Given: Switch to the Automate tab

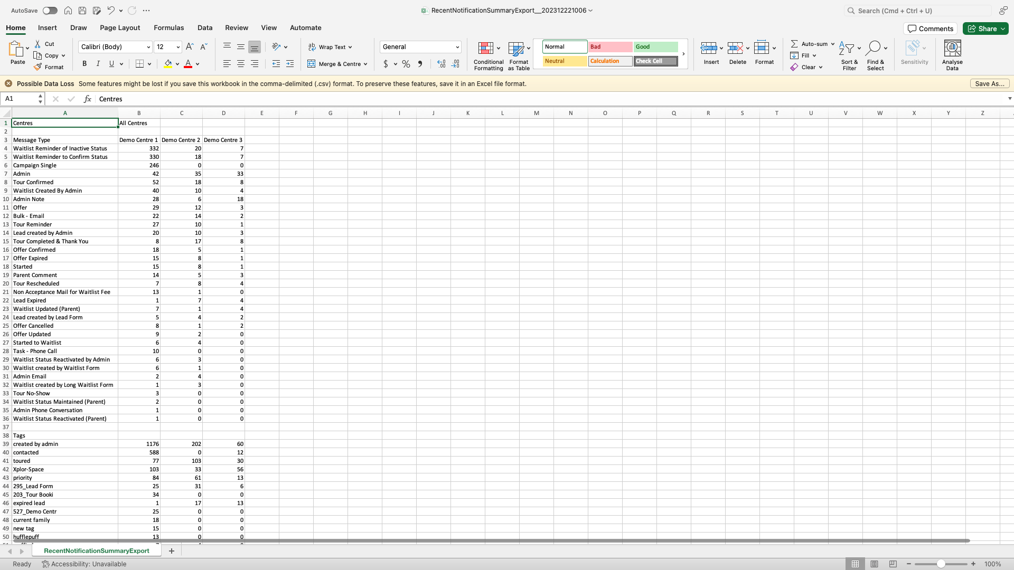Looking at the screenshot, I should (305, 28).
